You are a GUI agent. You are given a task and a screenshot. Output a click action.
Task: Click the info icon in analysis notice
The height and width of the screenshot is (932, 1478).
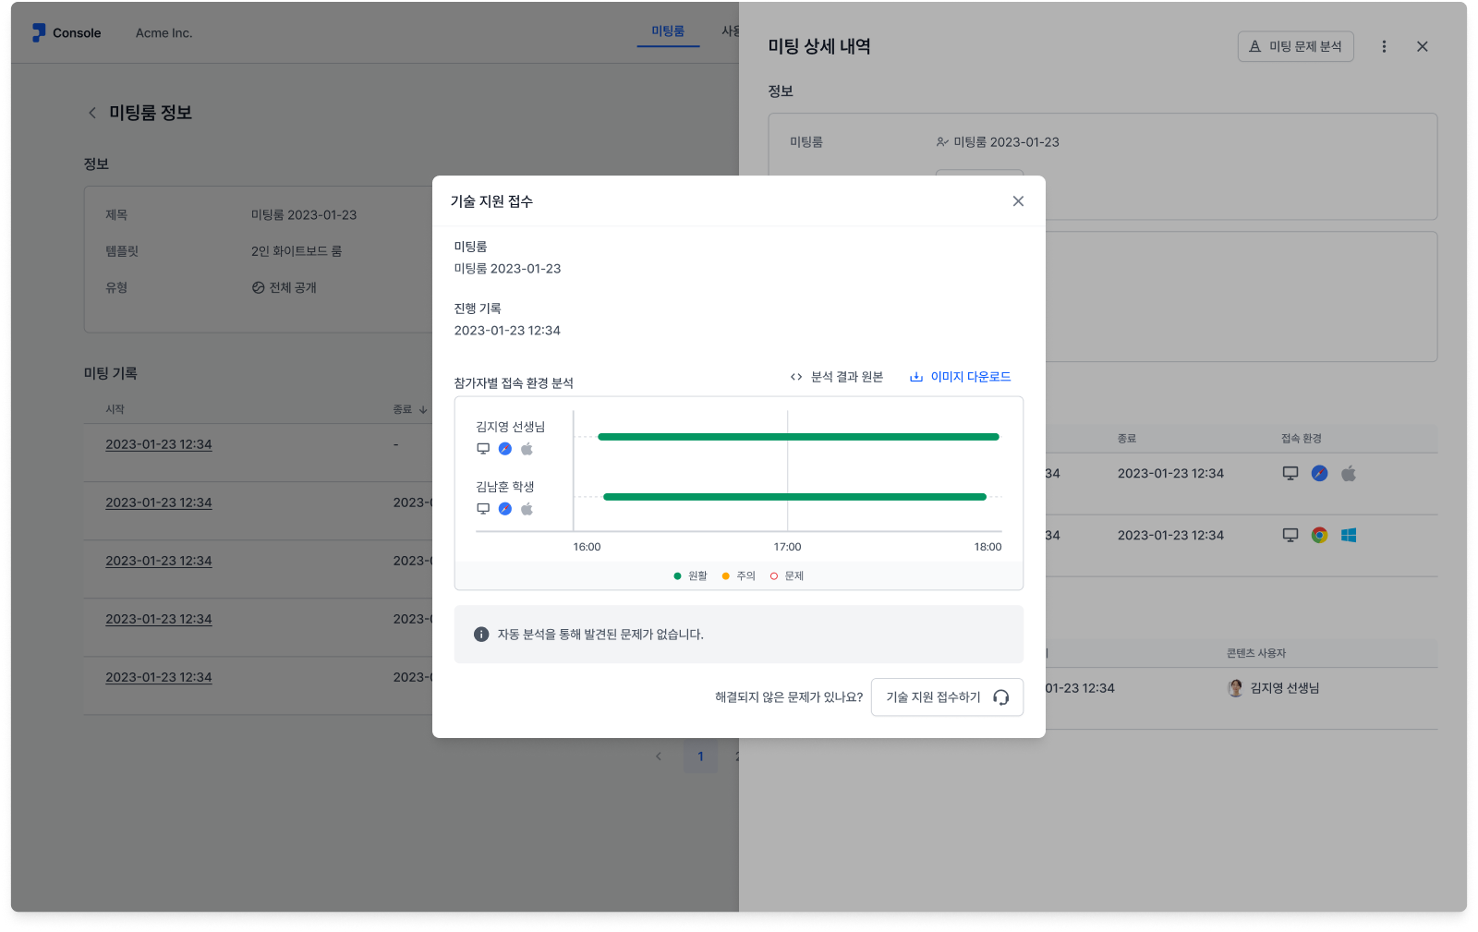tap(481, 635)
